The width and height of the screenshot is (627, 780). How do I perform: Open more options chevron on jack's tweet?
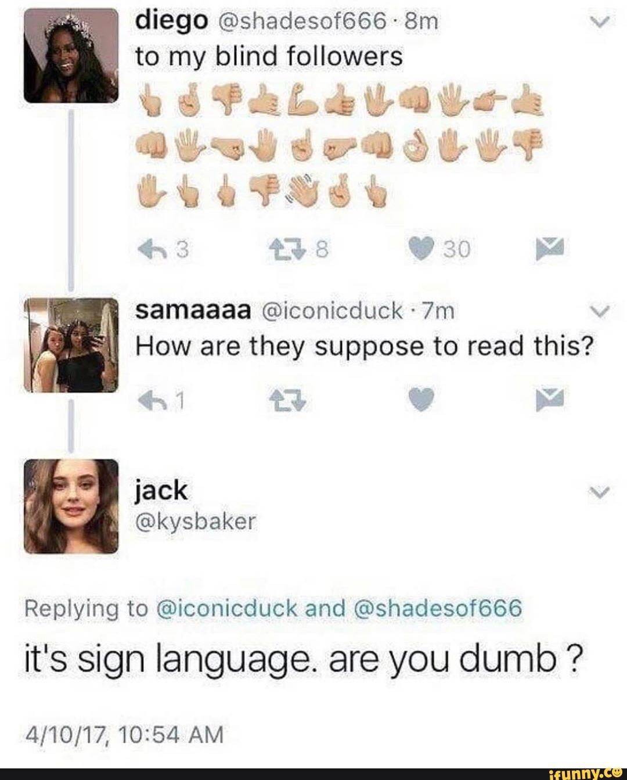click(601, 493)
